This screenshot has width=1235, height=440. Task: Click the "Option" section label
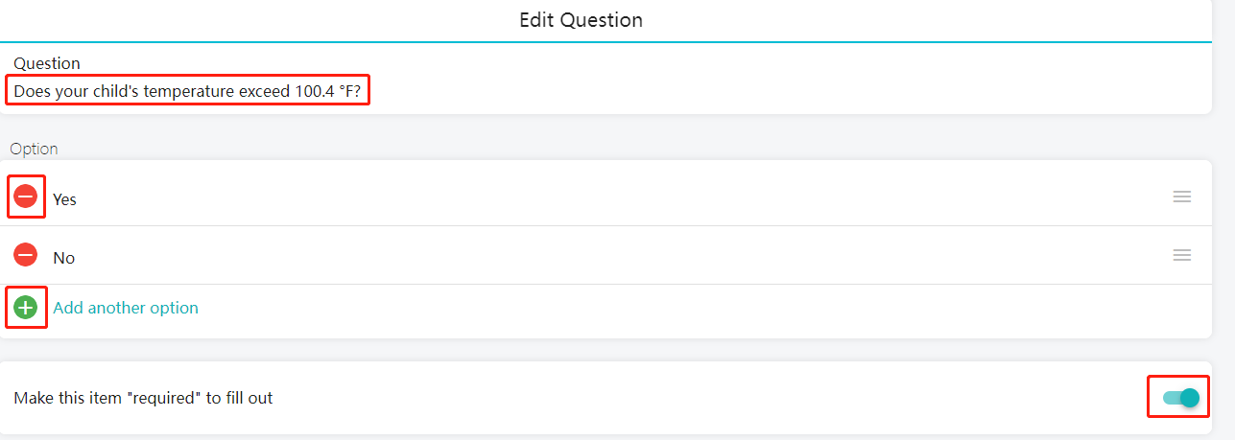(x=34, y=149)
